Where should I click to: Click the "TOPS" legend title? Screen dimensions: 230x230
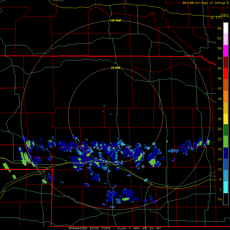(225, 15)
